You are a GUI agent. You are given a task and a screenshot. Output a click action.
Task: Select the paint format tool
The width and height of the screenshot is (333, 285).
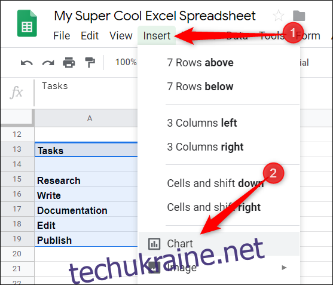[90, 63]
